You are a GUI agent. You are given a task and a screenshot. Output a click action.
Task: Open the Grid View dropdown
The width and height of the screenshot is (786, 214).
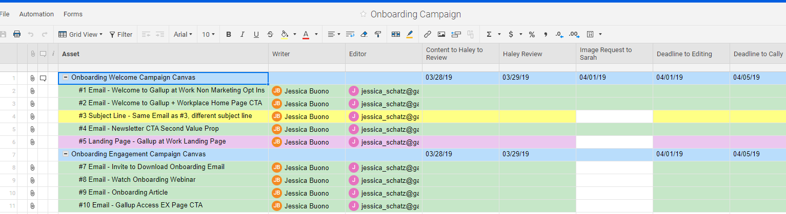(x=80, y=34)
